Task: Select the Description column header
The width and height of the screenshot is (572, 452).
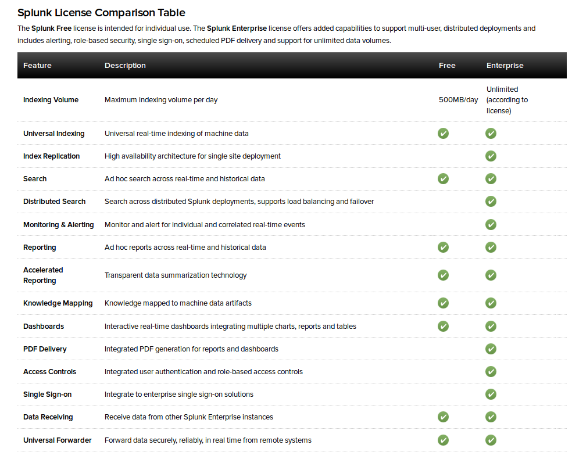Action: [125, 65]
